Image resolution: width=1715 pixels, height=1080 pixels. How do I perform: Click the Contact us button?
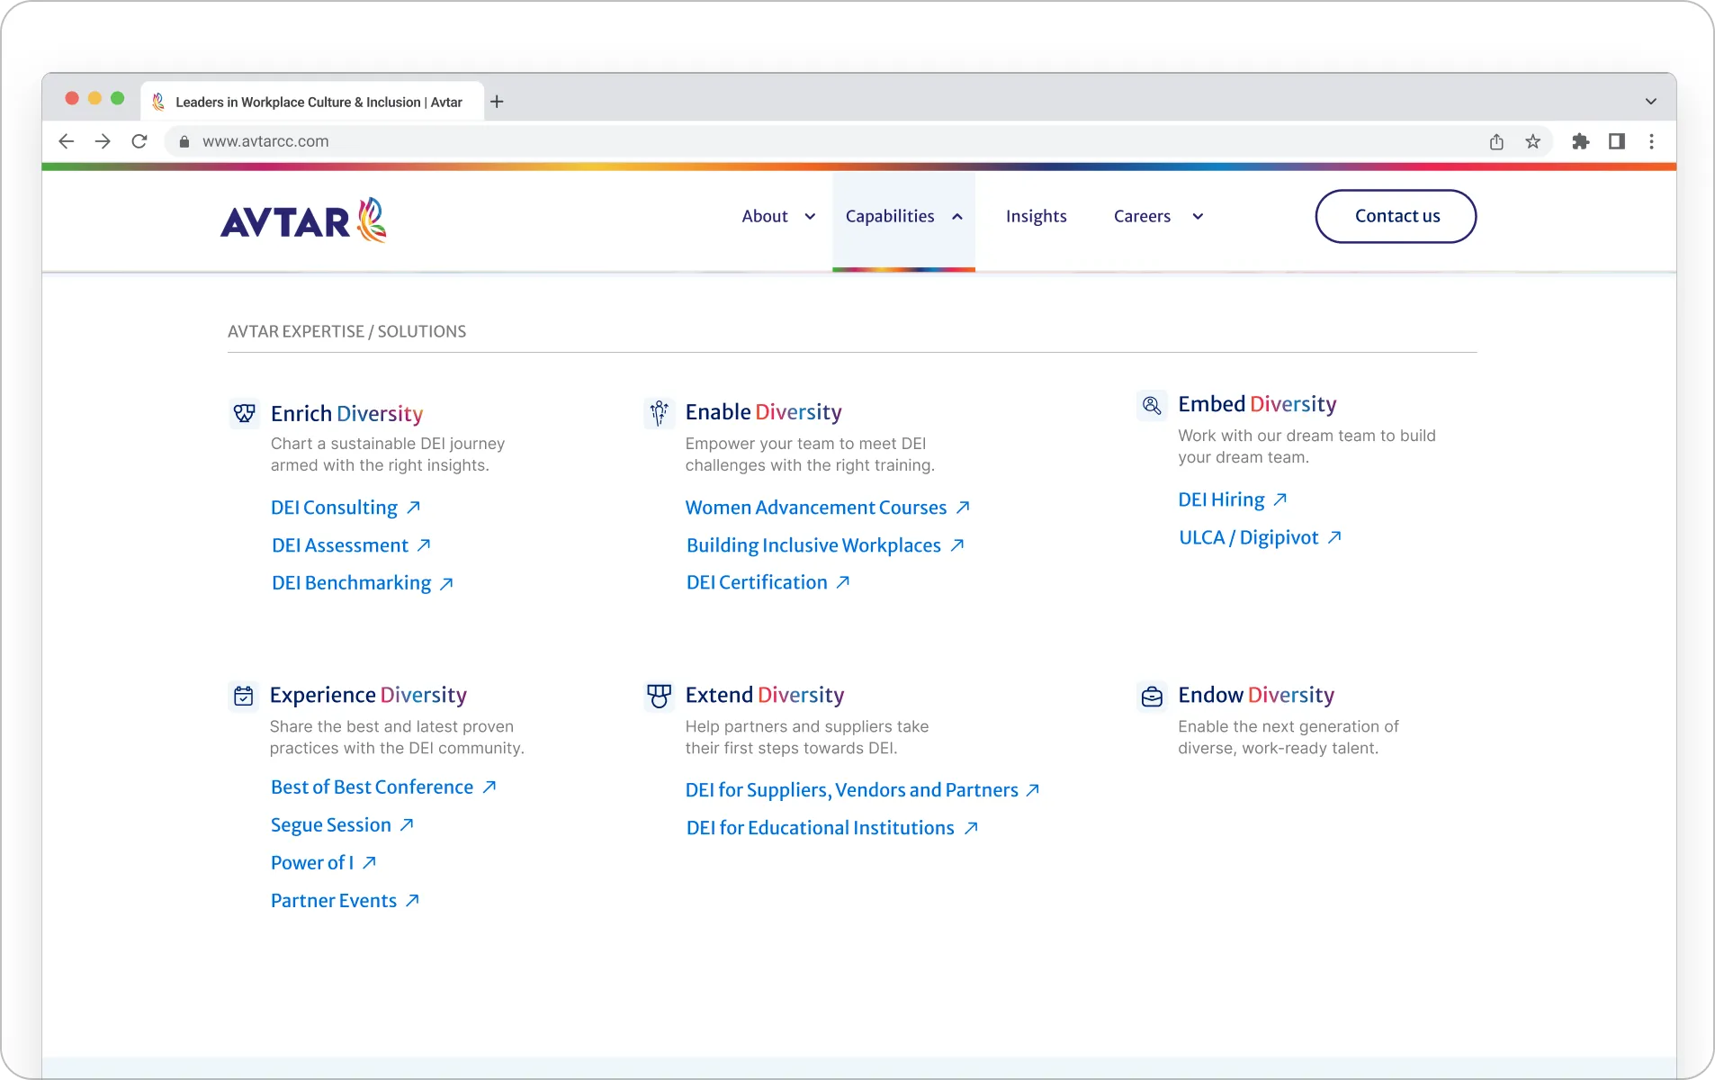(x=1396, y=216)
